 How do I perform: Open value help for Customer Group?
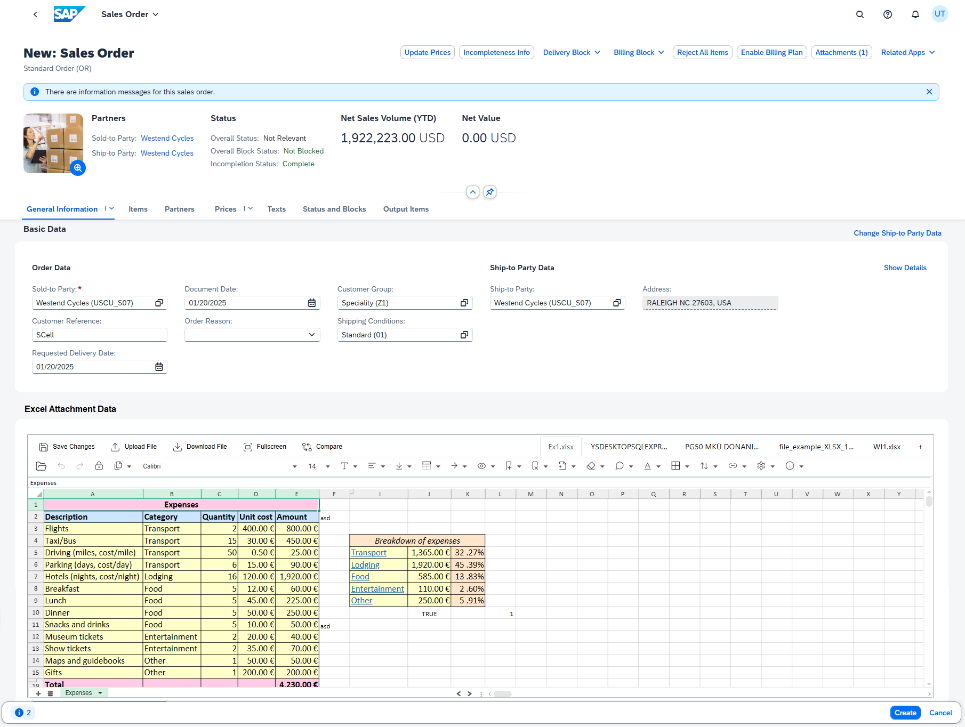pos(464,303)
